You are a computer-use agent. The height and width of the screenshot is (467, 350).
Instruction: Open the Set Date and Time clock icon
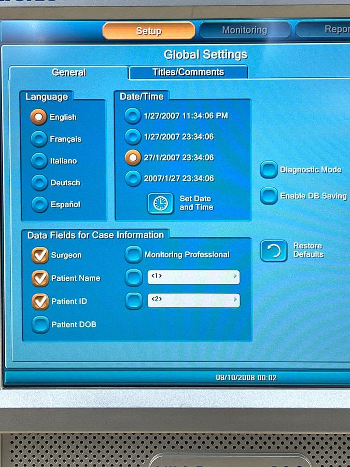[160, 203]
